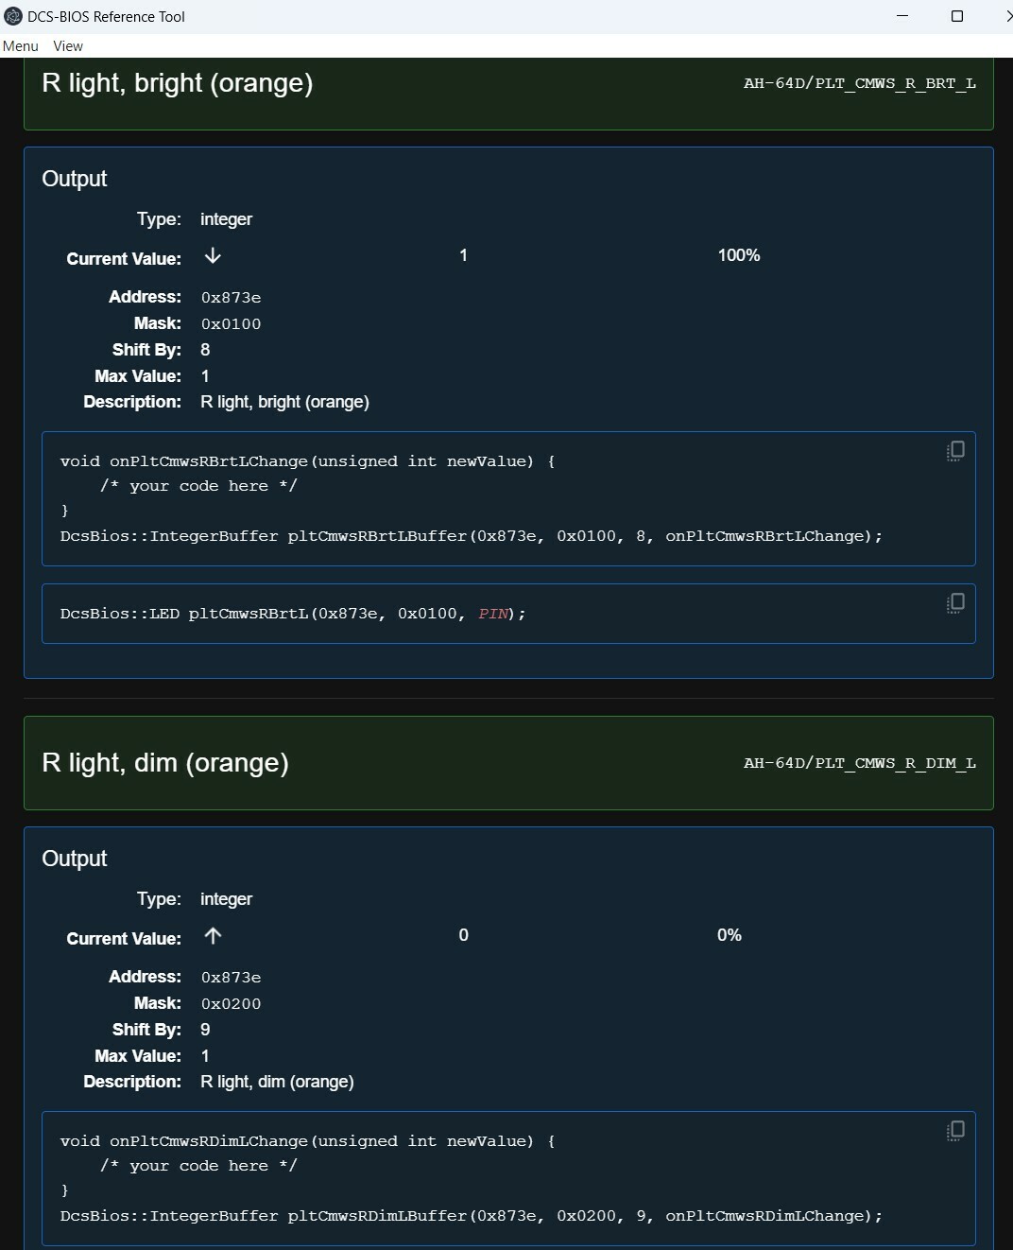
Task: Click the mask value 0x0200
Action: [x=231, y=1004]
